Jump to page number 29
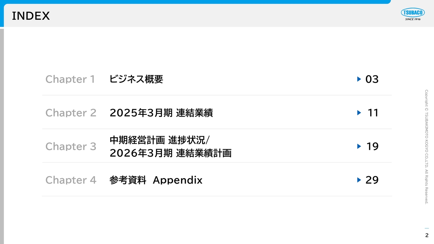The width and height of the screenshot is (434, 244). tap(372, 180)
